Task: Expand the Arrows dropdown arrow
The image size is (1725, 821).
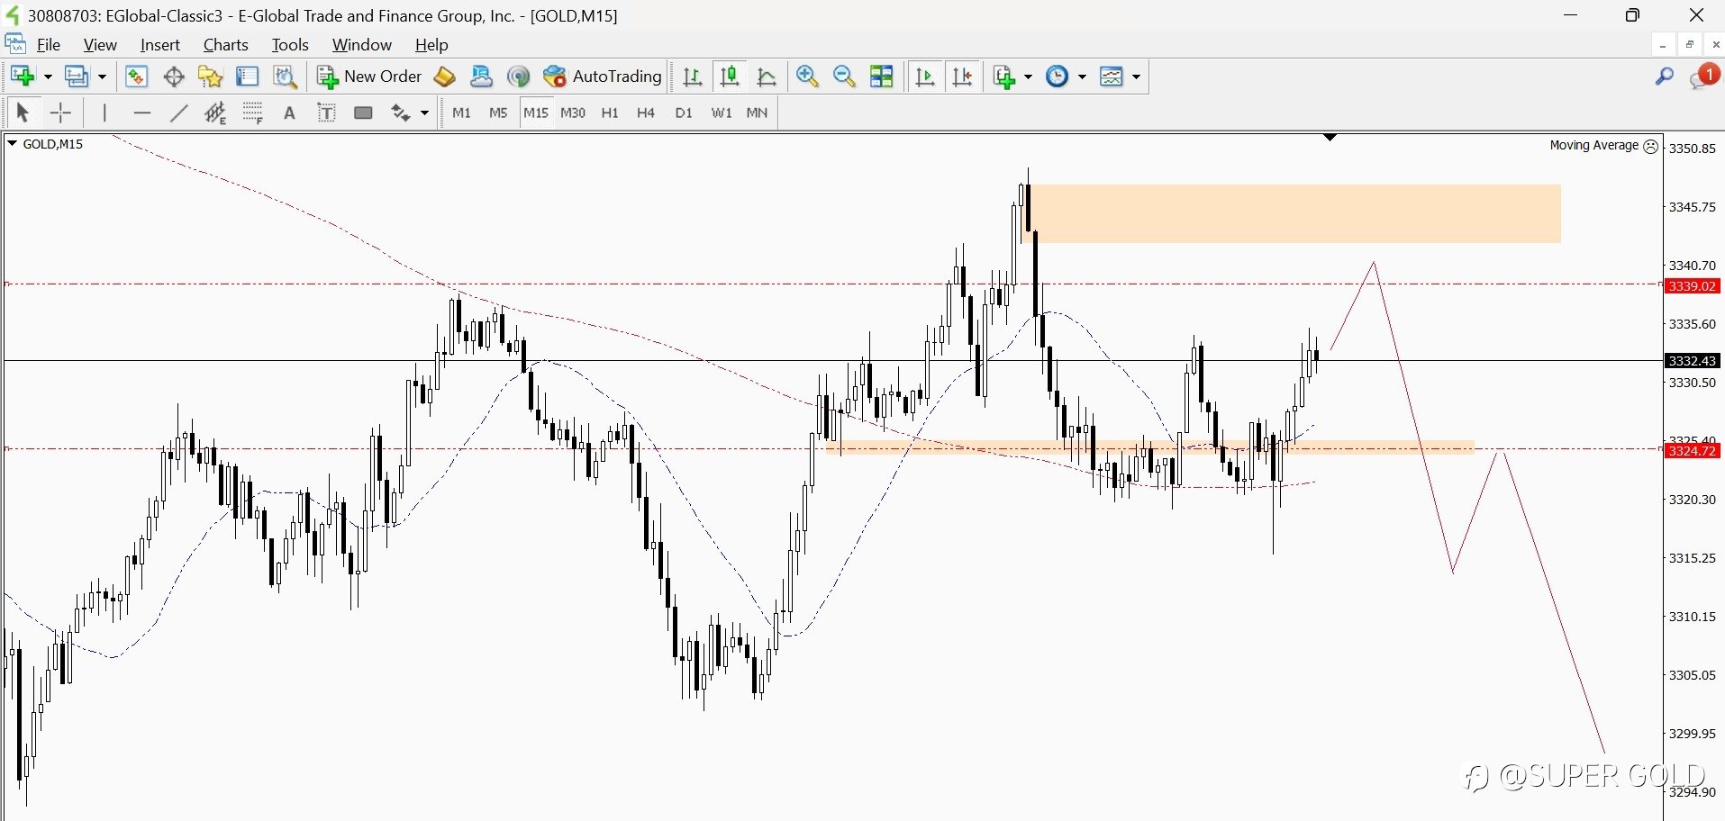Action: click(x=424, y=113)
